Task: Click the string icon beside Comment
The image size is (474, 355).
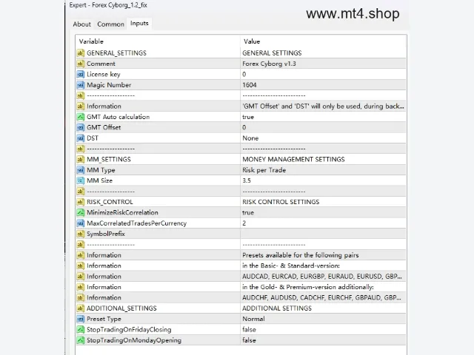Action: pyautogui.click(x=81, y=64)
